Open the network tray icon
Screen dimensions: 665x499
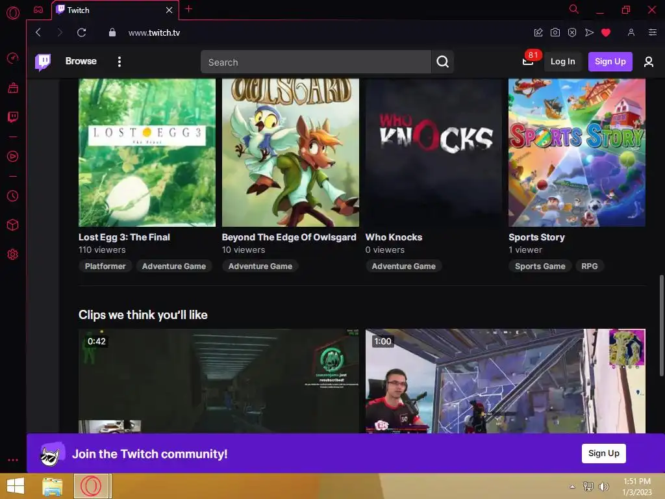588,487
